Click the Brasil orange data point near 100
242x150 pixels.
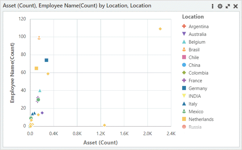39,38
